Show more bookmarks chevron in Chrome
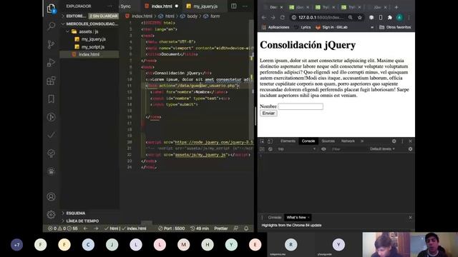 [372, 27]
